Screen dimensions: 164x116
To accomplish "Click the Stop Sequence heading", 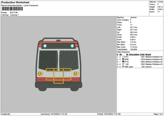I will [124, 51].
